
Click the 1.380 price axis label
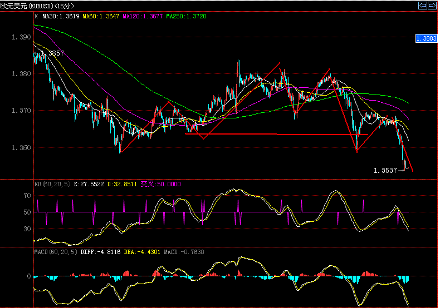pyautogui.click(x=21, y=73)
